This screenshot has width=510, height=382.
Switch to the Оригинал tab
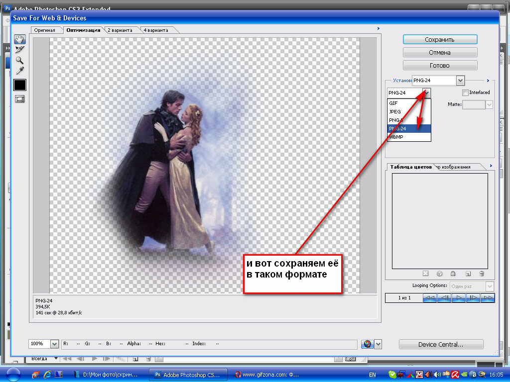coord(44,30)
